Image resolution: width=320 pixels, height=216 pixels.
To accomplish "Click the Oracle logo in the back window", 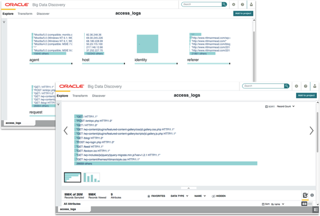I will pos(17,5).
